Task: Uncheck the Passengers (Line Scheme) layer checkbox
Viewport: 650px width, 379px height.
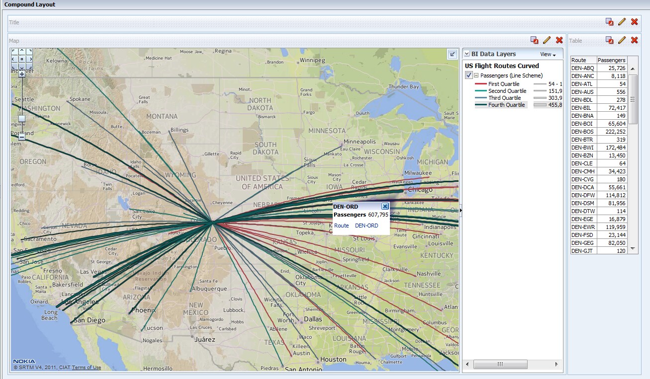Action: pyautogui.click(x=469, y=75)
